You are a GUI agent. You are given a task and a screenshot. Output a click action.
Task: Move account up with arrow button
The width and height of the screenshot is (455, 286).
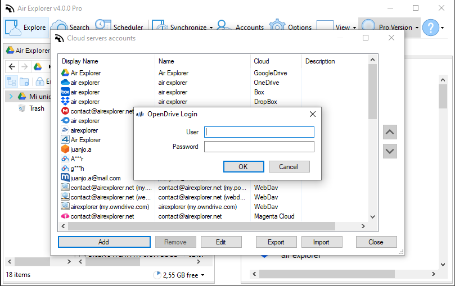[x=390, y=132]
